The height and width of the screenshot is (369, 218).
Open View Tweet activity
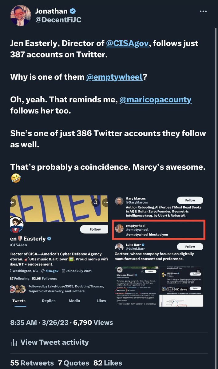coord(54,342)
